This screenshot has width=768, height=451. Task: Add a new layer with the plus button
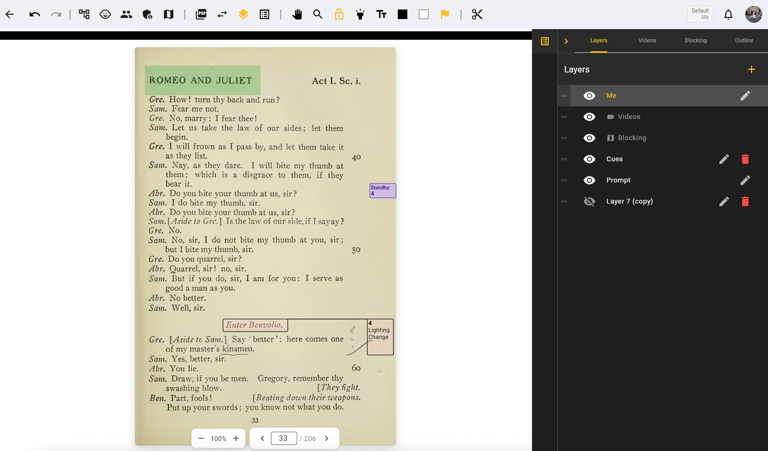pos(752,69)
